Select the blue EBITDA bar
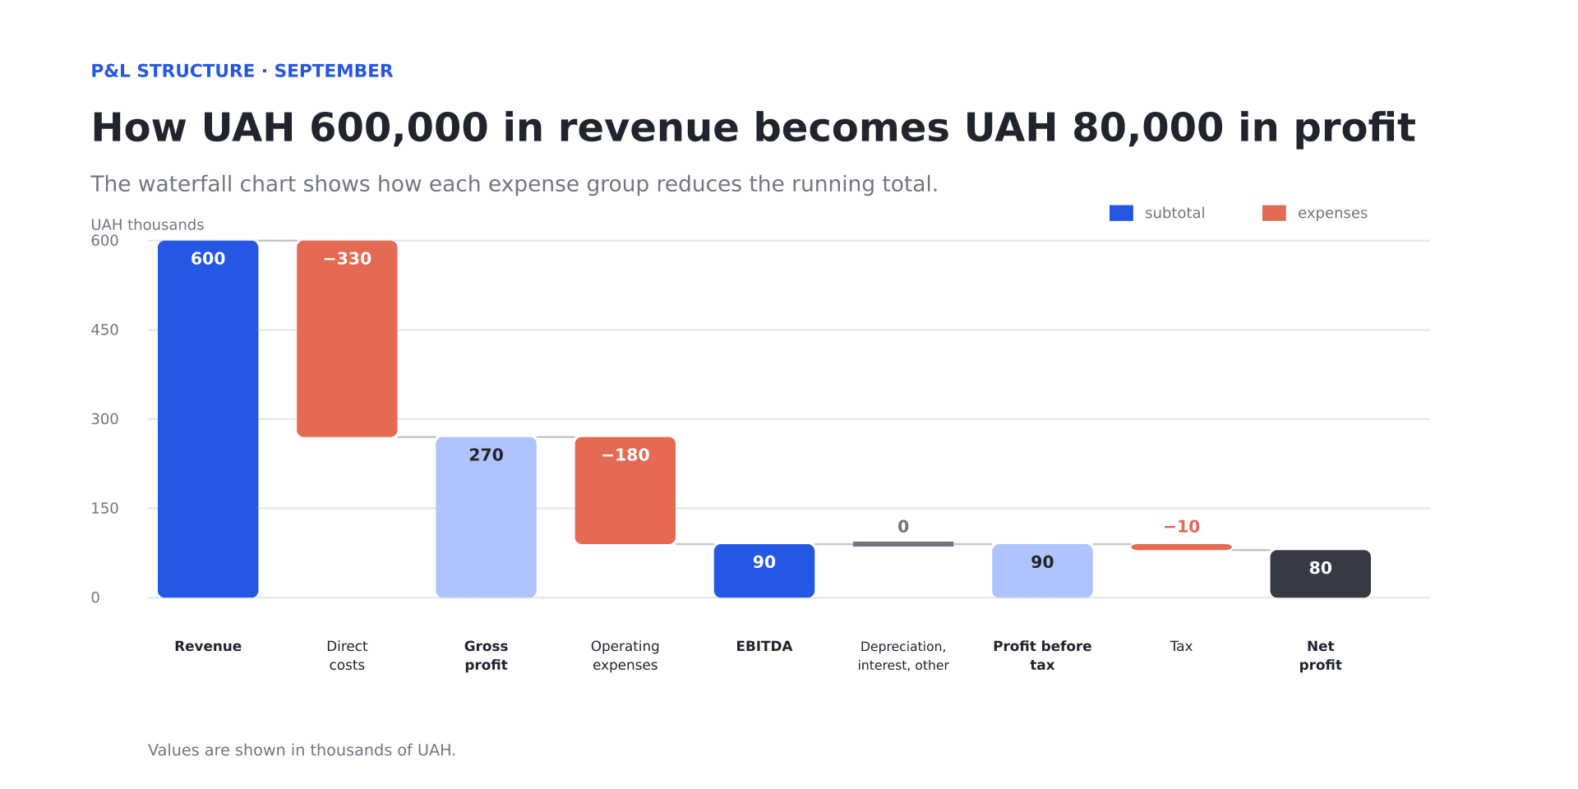1578x789 pixels. tap(764, 570)
